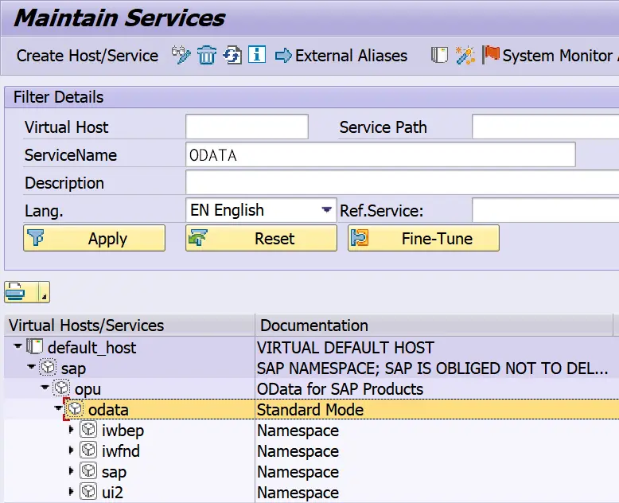Click Create Host/Service

(88, 56)
